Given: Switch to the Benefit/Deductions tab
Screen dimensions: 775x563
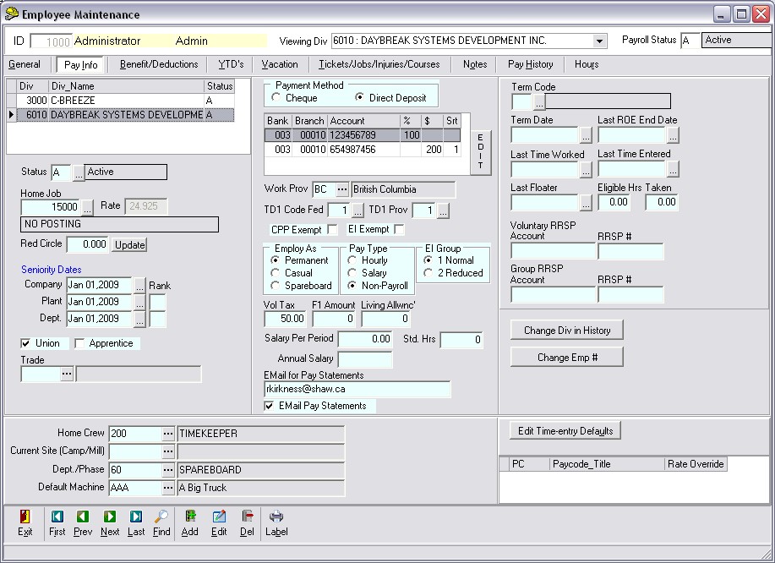Looking at the screenshot, I should 159,64.
